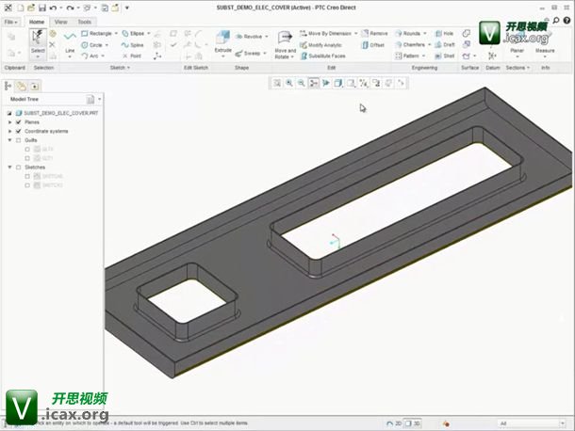Activate the Revolve tool
This screenshot has width=575, height=431.
pos(249,37)
